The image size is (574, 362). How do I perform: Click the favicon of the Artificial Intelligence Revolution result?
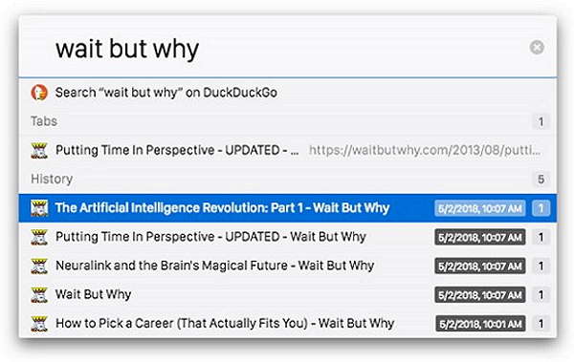point(39,208)
